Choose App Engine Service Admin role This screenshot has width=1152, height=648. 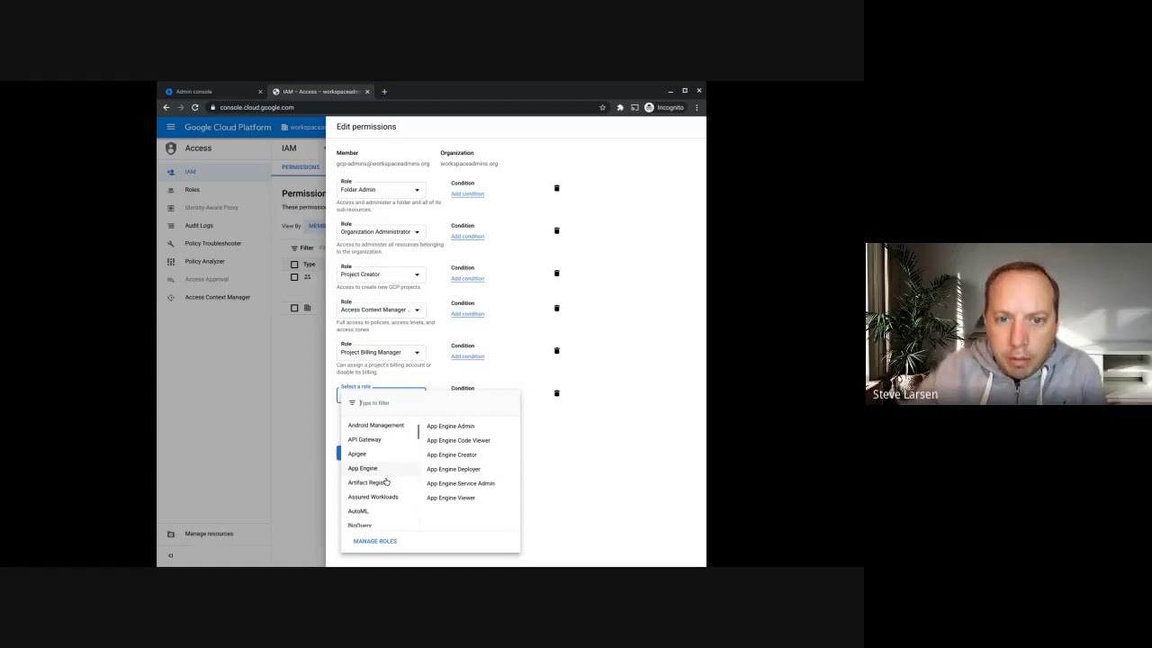tap(461, 483)
